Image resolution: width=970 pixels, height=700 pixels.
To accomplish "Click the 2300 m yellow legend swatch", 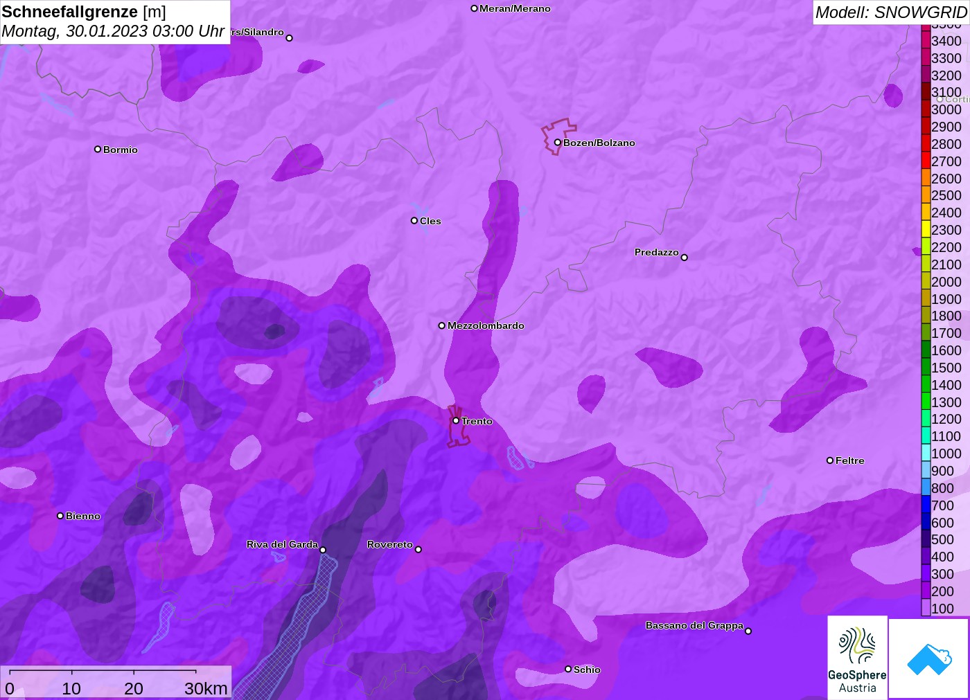I will pyautogui.click(x=926, y=230).
